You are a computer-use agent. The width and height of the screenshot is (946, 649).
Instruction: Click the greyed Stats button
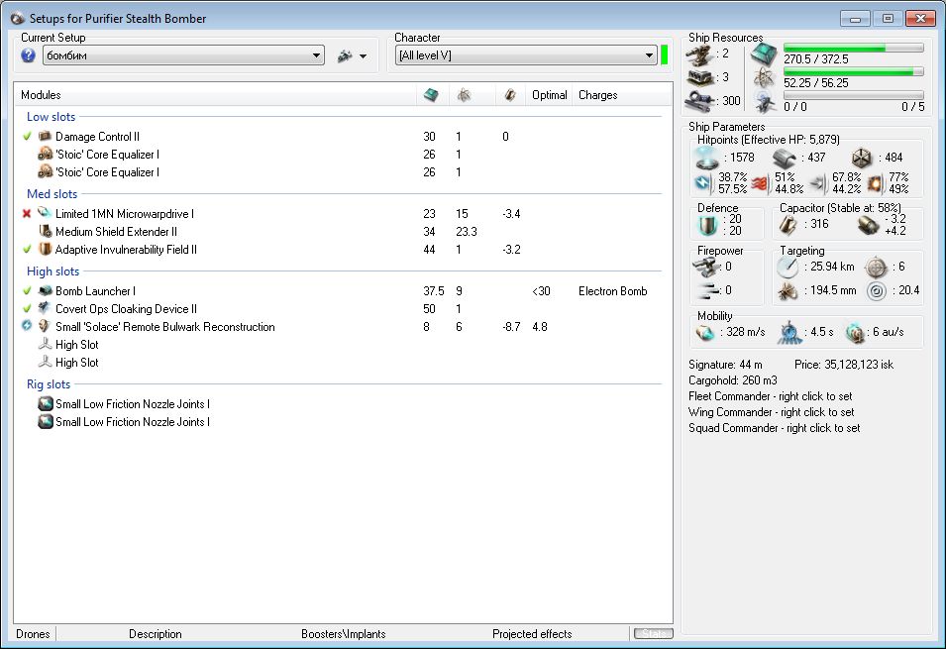pyautogui.click(x=654, y=633)
